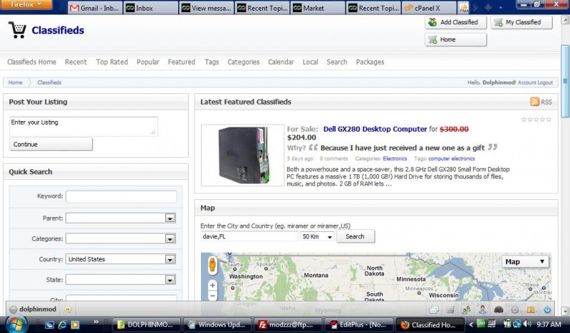Click the friends icon in bottom member bar

click(467, 310)
